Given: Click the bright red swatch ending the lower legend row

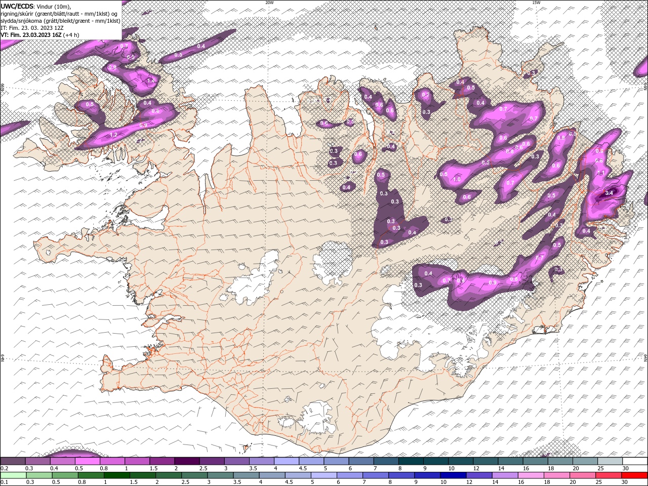Looking at the screenshot, I should pyautogui.click(x=634, y=475).
